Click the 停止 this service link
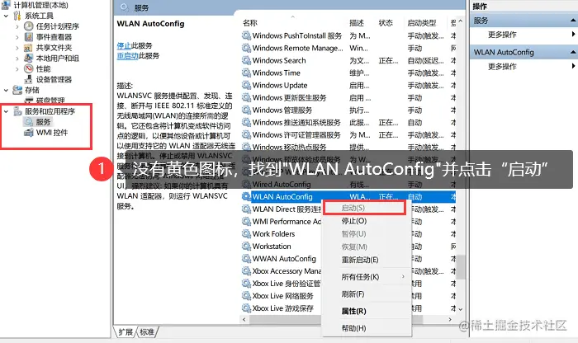 (x=124, y=45)
